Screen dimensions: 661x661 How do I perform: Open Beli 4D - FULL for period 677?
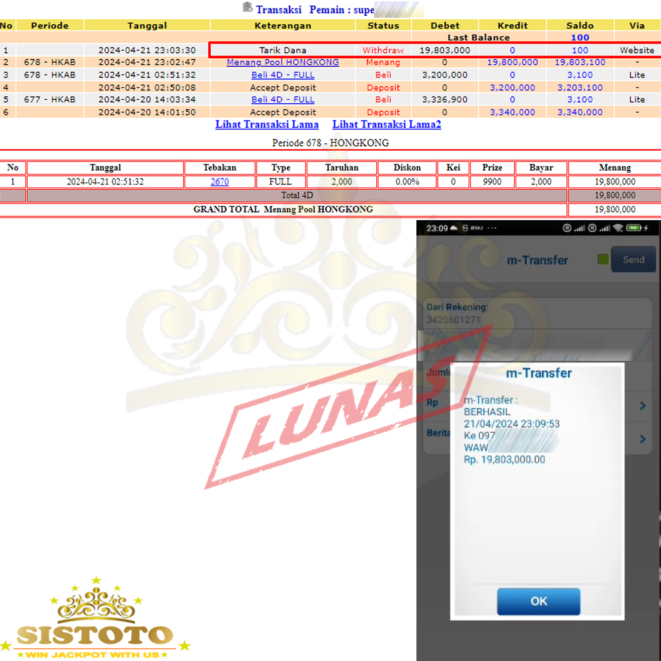283,100
